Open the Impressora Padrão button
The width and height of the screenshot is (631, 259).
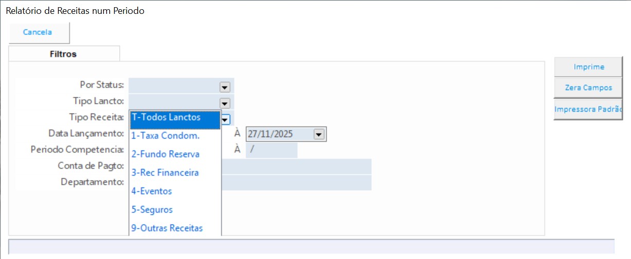tap(588, 109)
